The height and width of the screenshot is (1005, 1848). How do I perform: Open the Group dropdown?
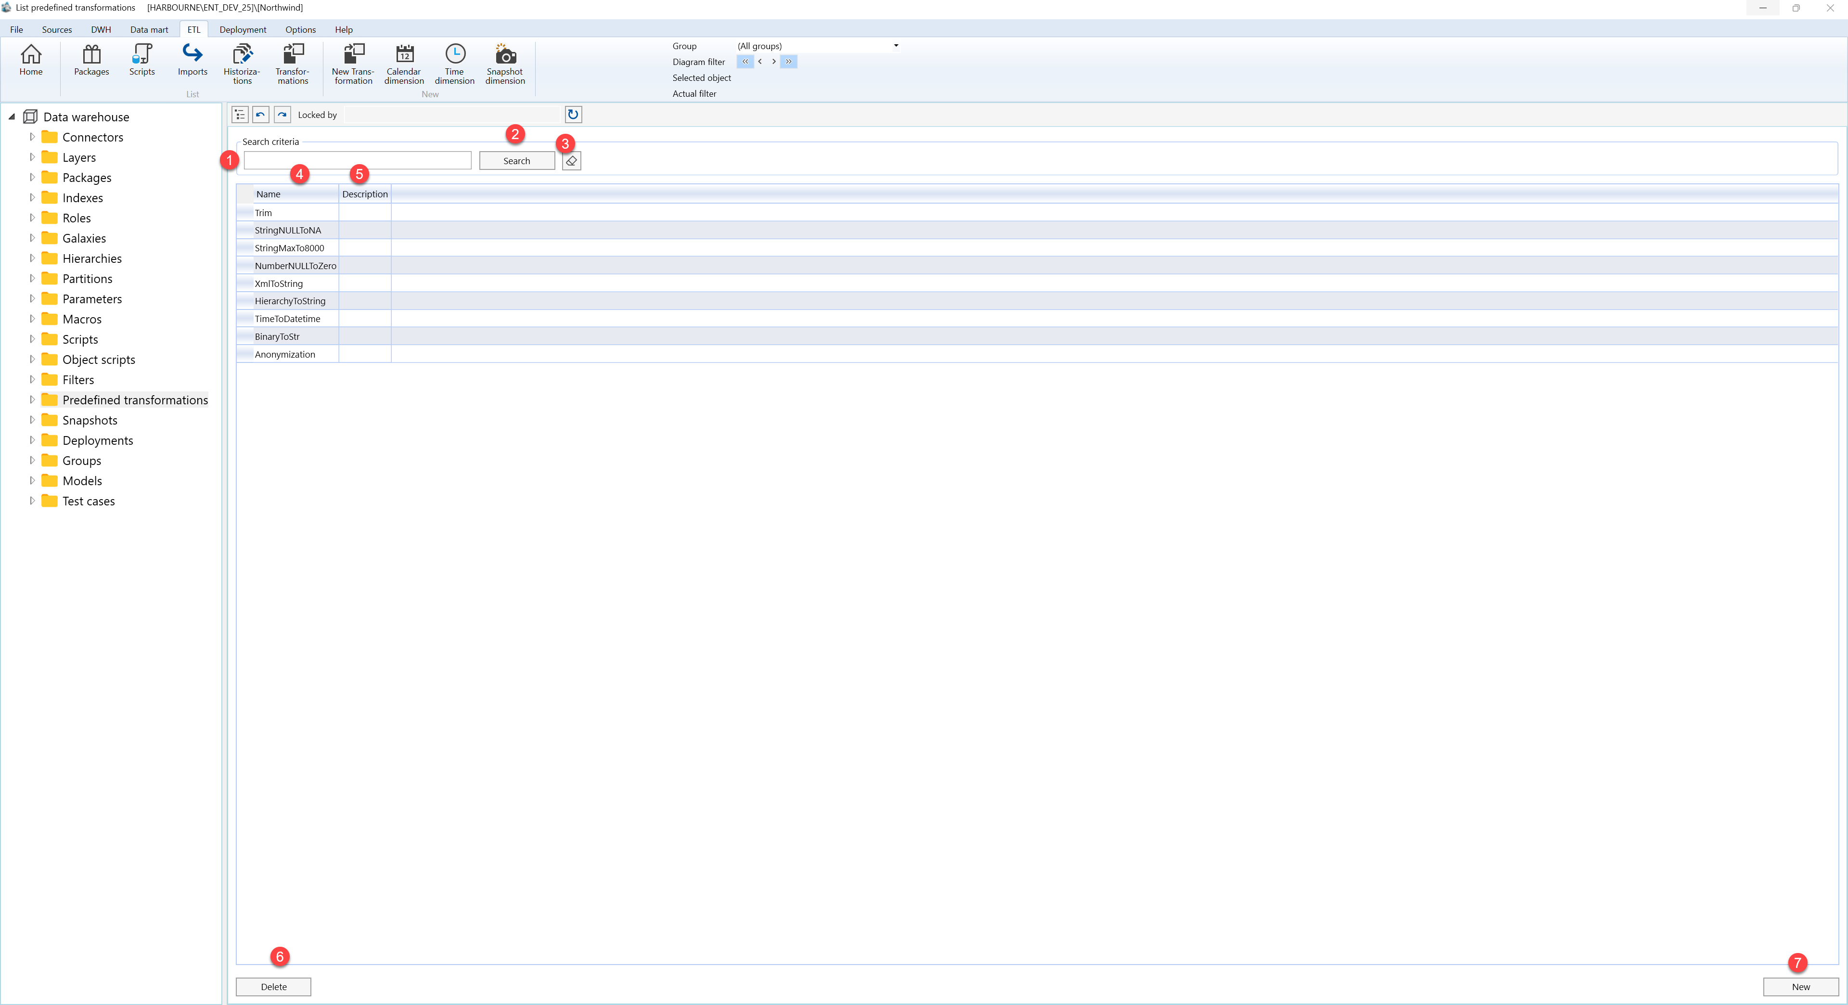[895, 46]
